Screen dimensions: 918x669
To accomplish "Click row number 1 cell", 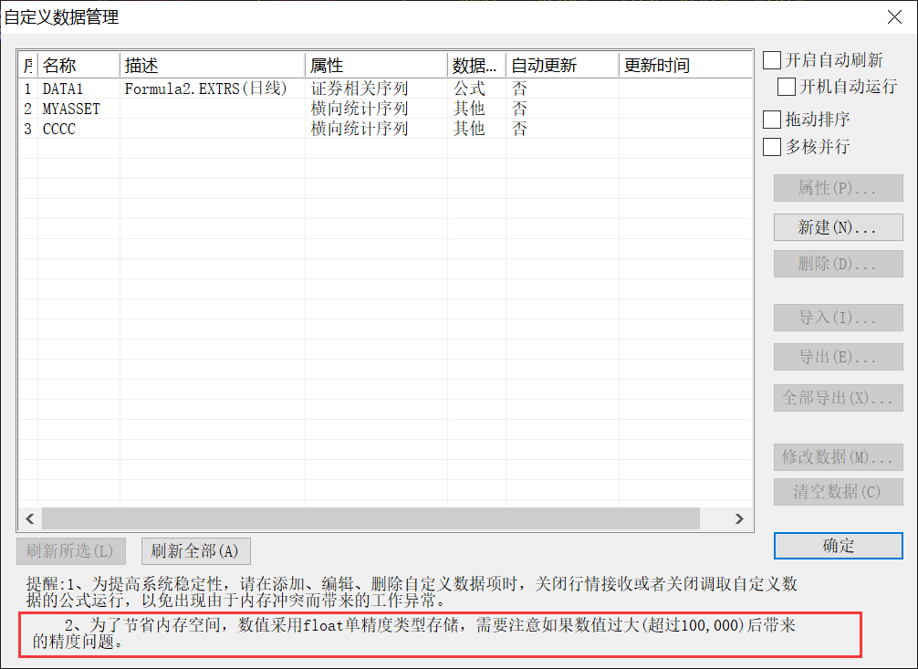I will coord(27,89).
